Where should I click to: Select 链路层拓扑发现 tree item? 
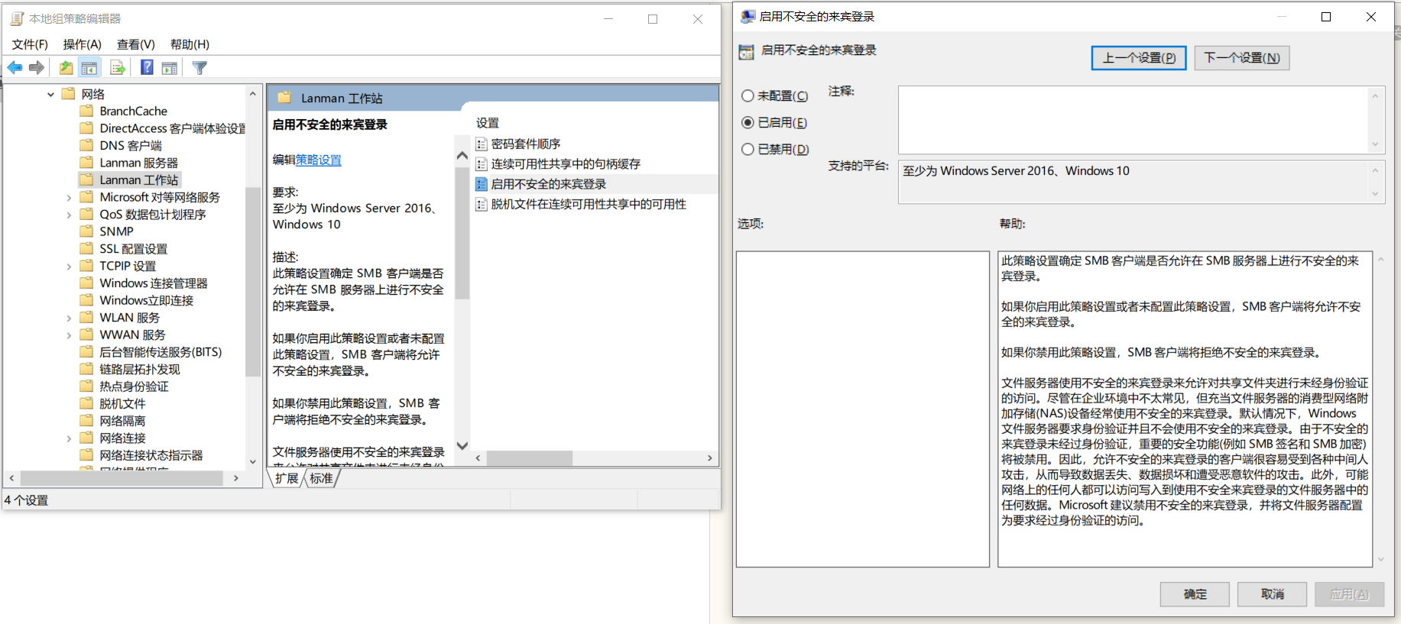(140, 370)
